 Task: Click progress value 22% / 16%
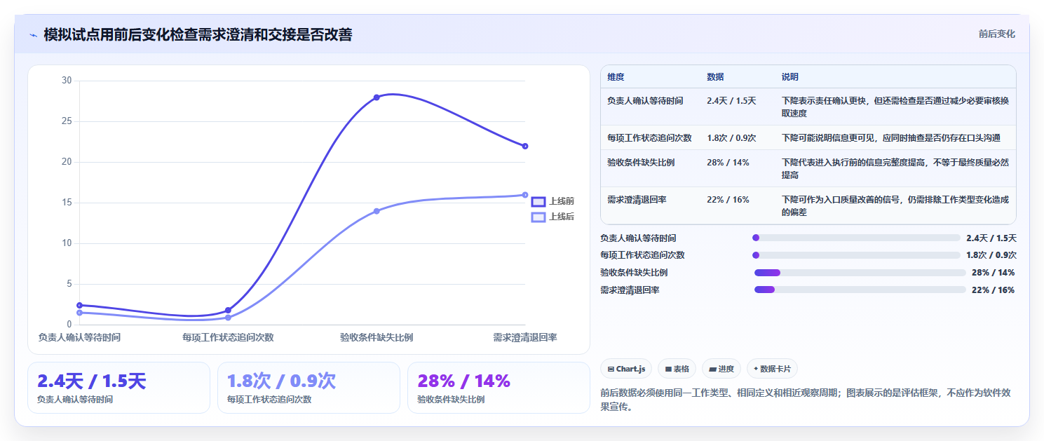pyautogui.click(x=993, y=290)
